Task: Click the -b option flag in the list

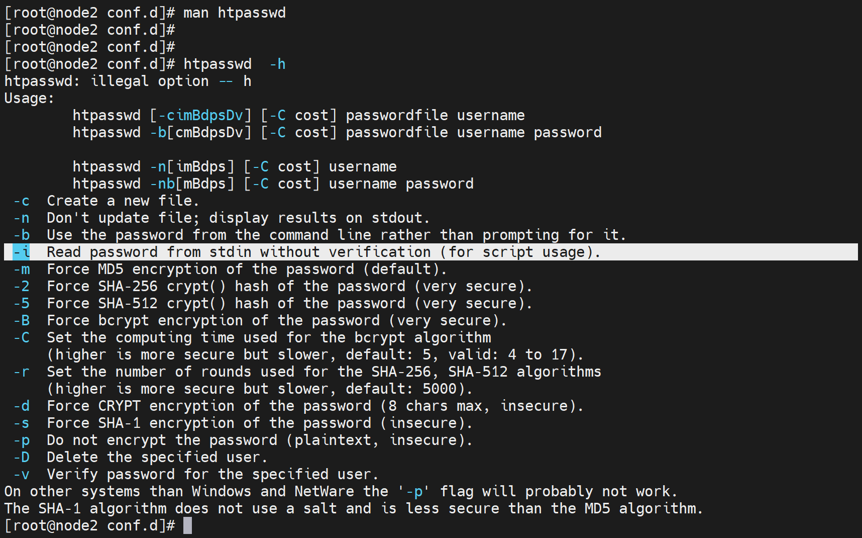Action: [x=22, y=235]
